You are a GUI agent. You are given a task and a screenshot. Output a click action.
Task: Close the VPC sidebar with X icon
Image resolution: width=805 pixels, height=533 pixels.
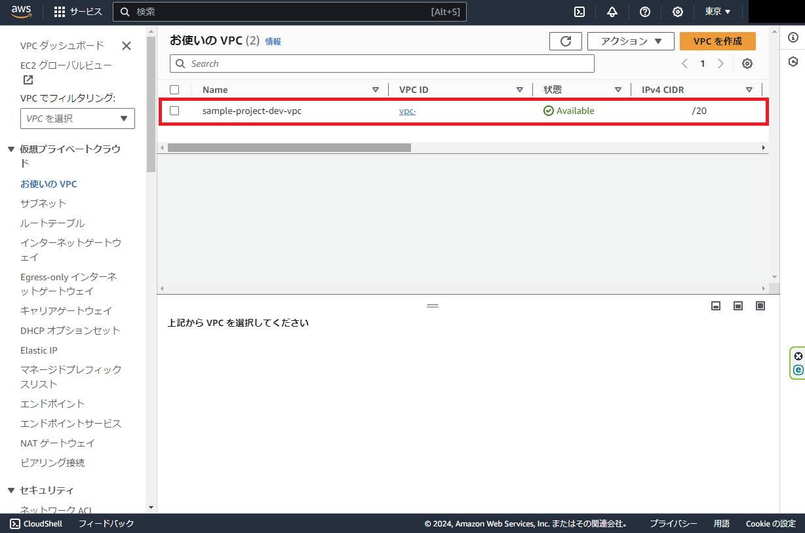pos(127,46)
